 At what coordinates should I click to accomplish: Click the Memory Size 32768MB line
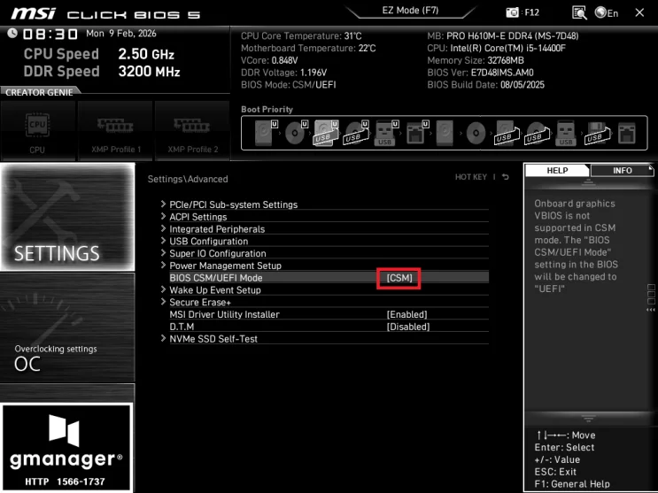coord(476,60)
